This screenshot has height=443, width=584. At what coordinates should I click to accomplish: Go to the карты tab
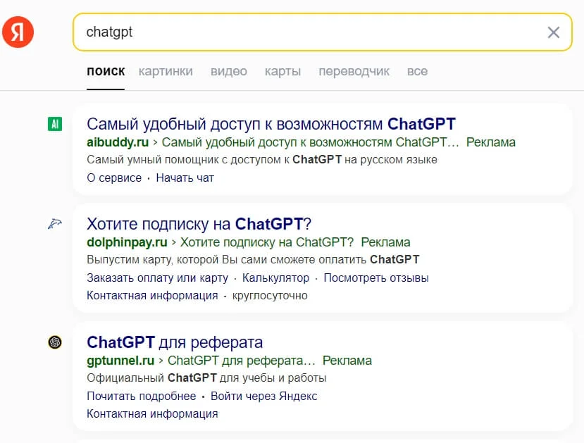coord(282,71)
